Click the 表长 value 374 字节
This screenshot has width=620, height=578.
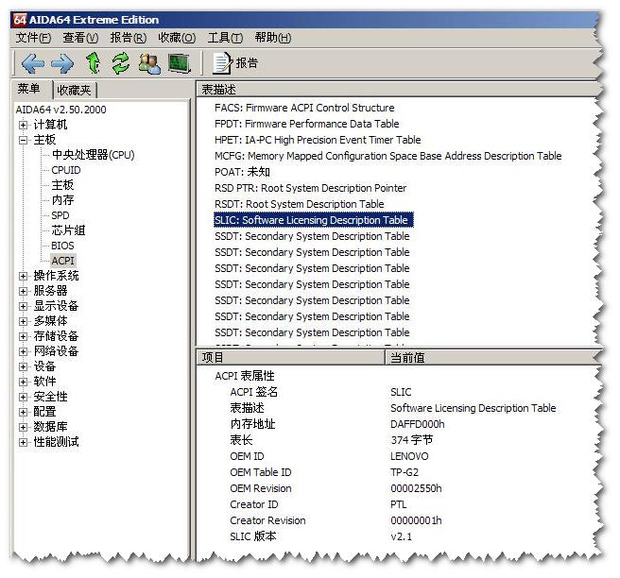pyautogui.click(x=412, y=440)
